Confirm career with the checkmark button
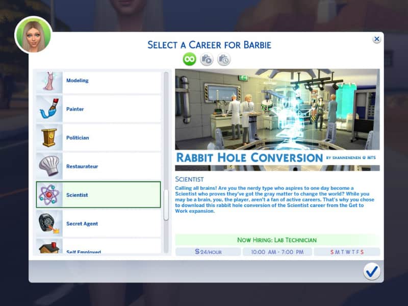408x306 pixels. click(372, 271)
